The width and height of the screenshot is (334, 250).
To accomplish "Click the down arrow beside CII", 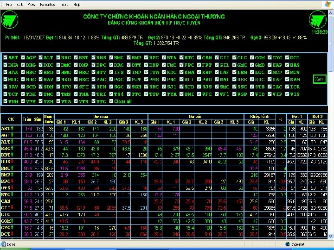I will 12,207.
